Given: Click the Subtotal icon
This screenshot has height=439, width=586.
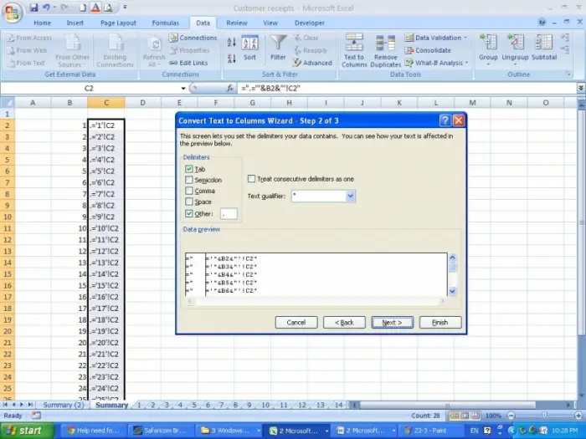Looking at the screenshot, I should [544, 48].
